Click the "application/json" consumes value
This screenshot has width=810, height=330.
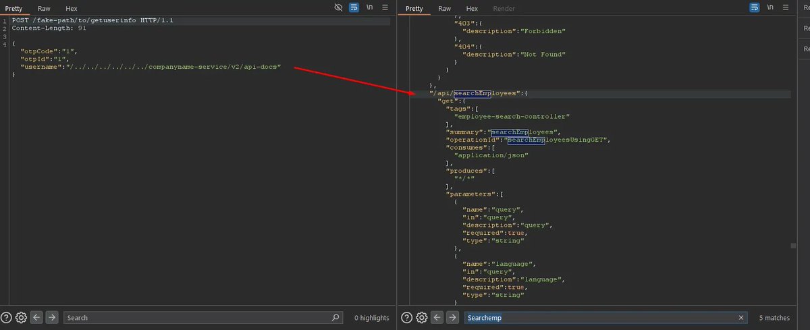coord(491,155)
